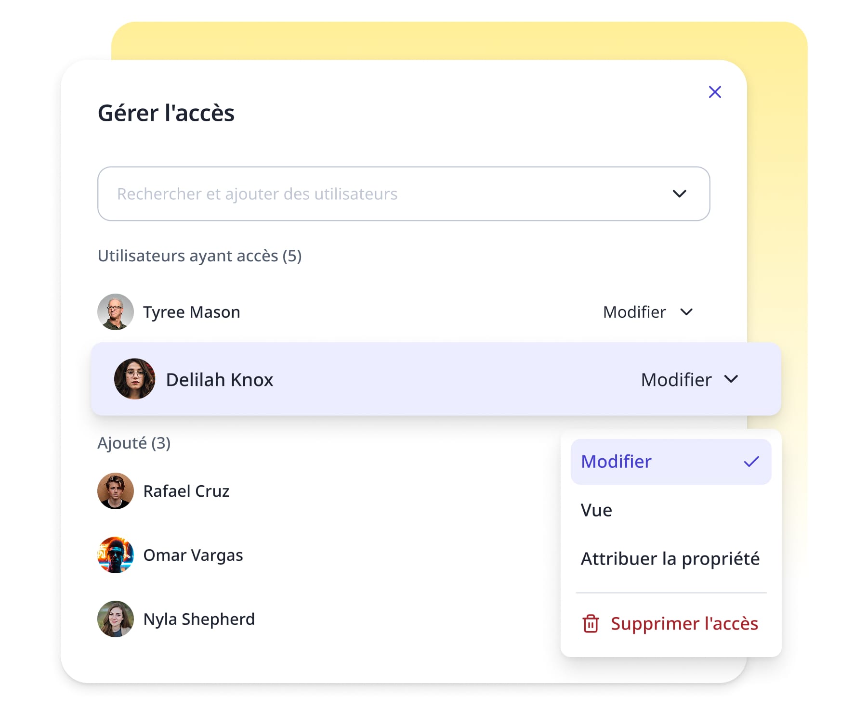Open Delilah Knox's Modifier permission dropdown
The image size is (867, 722).
689,380
